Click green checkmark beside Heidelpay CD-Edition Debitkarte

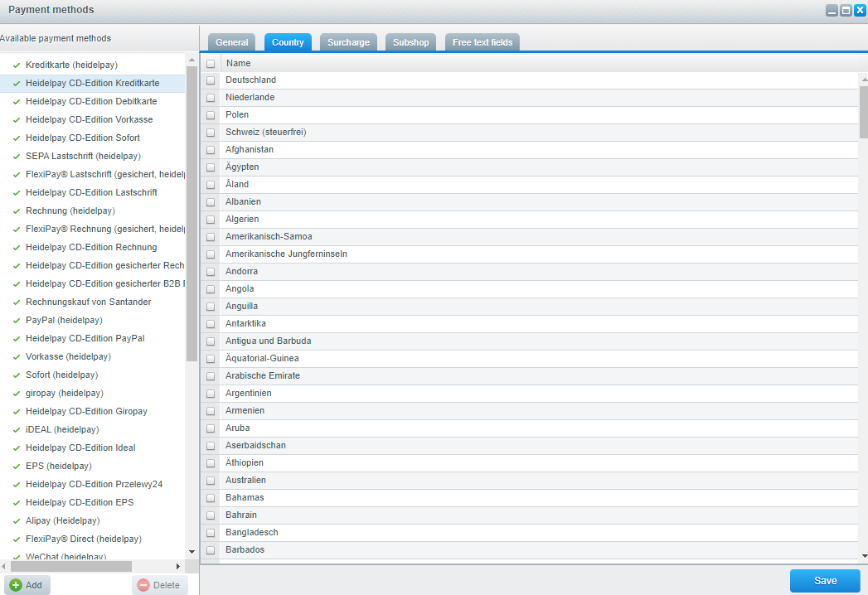[x=17, y=102]
